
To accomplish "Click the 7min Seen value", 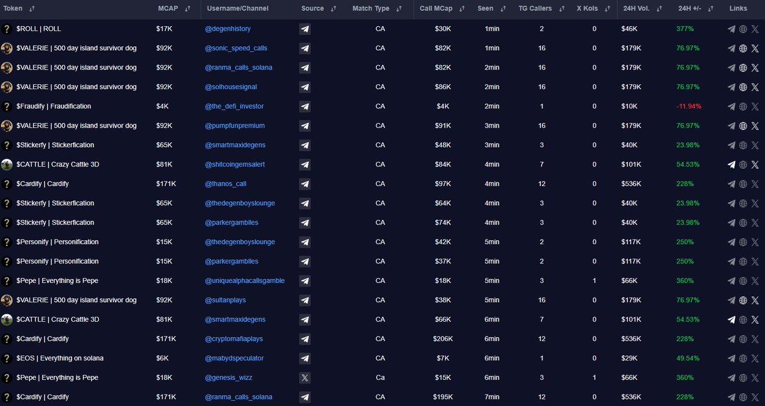I will pos(492,397).
